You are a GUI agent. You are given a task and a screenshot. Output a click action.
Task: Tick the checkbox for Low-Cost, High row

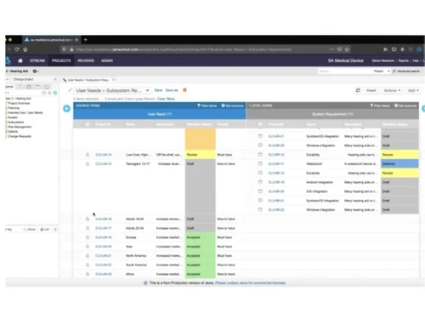click(x=78, y=155)
